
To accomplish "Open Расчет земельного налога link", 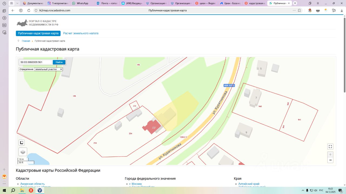I will point(81,33).
